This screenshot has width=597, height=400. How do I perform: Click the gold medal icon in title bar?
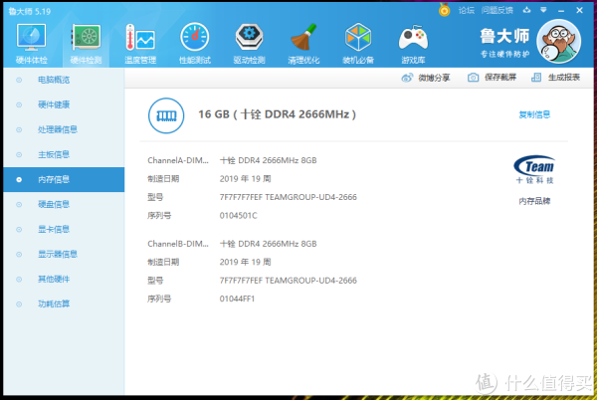(x=444, y=10)
